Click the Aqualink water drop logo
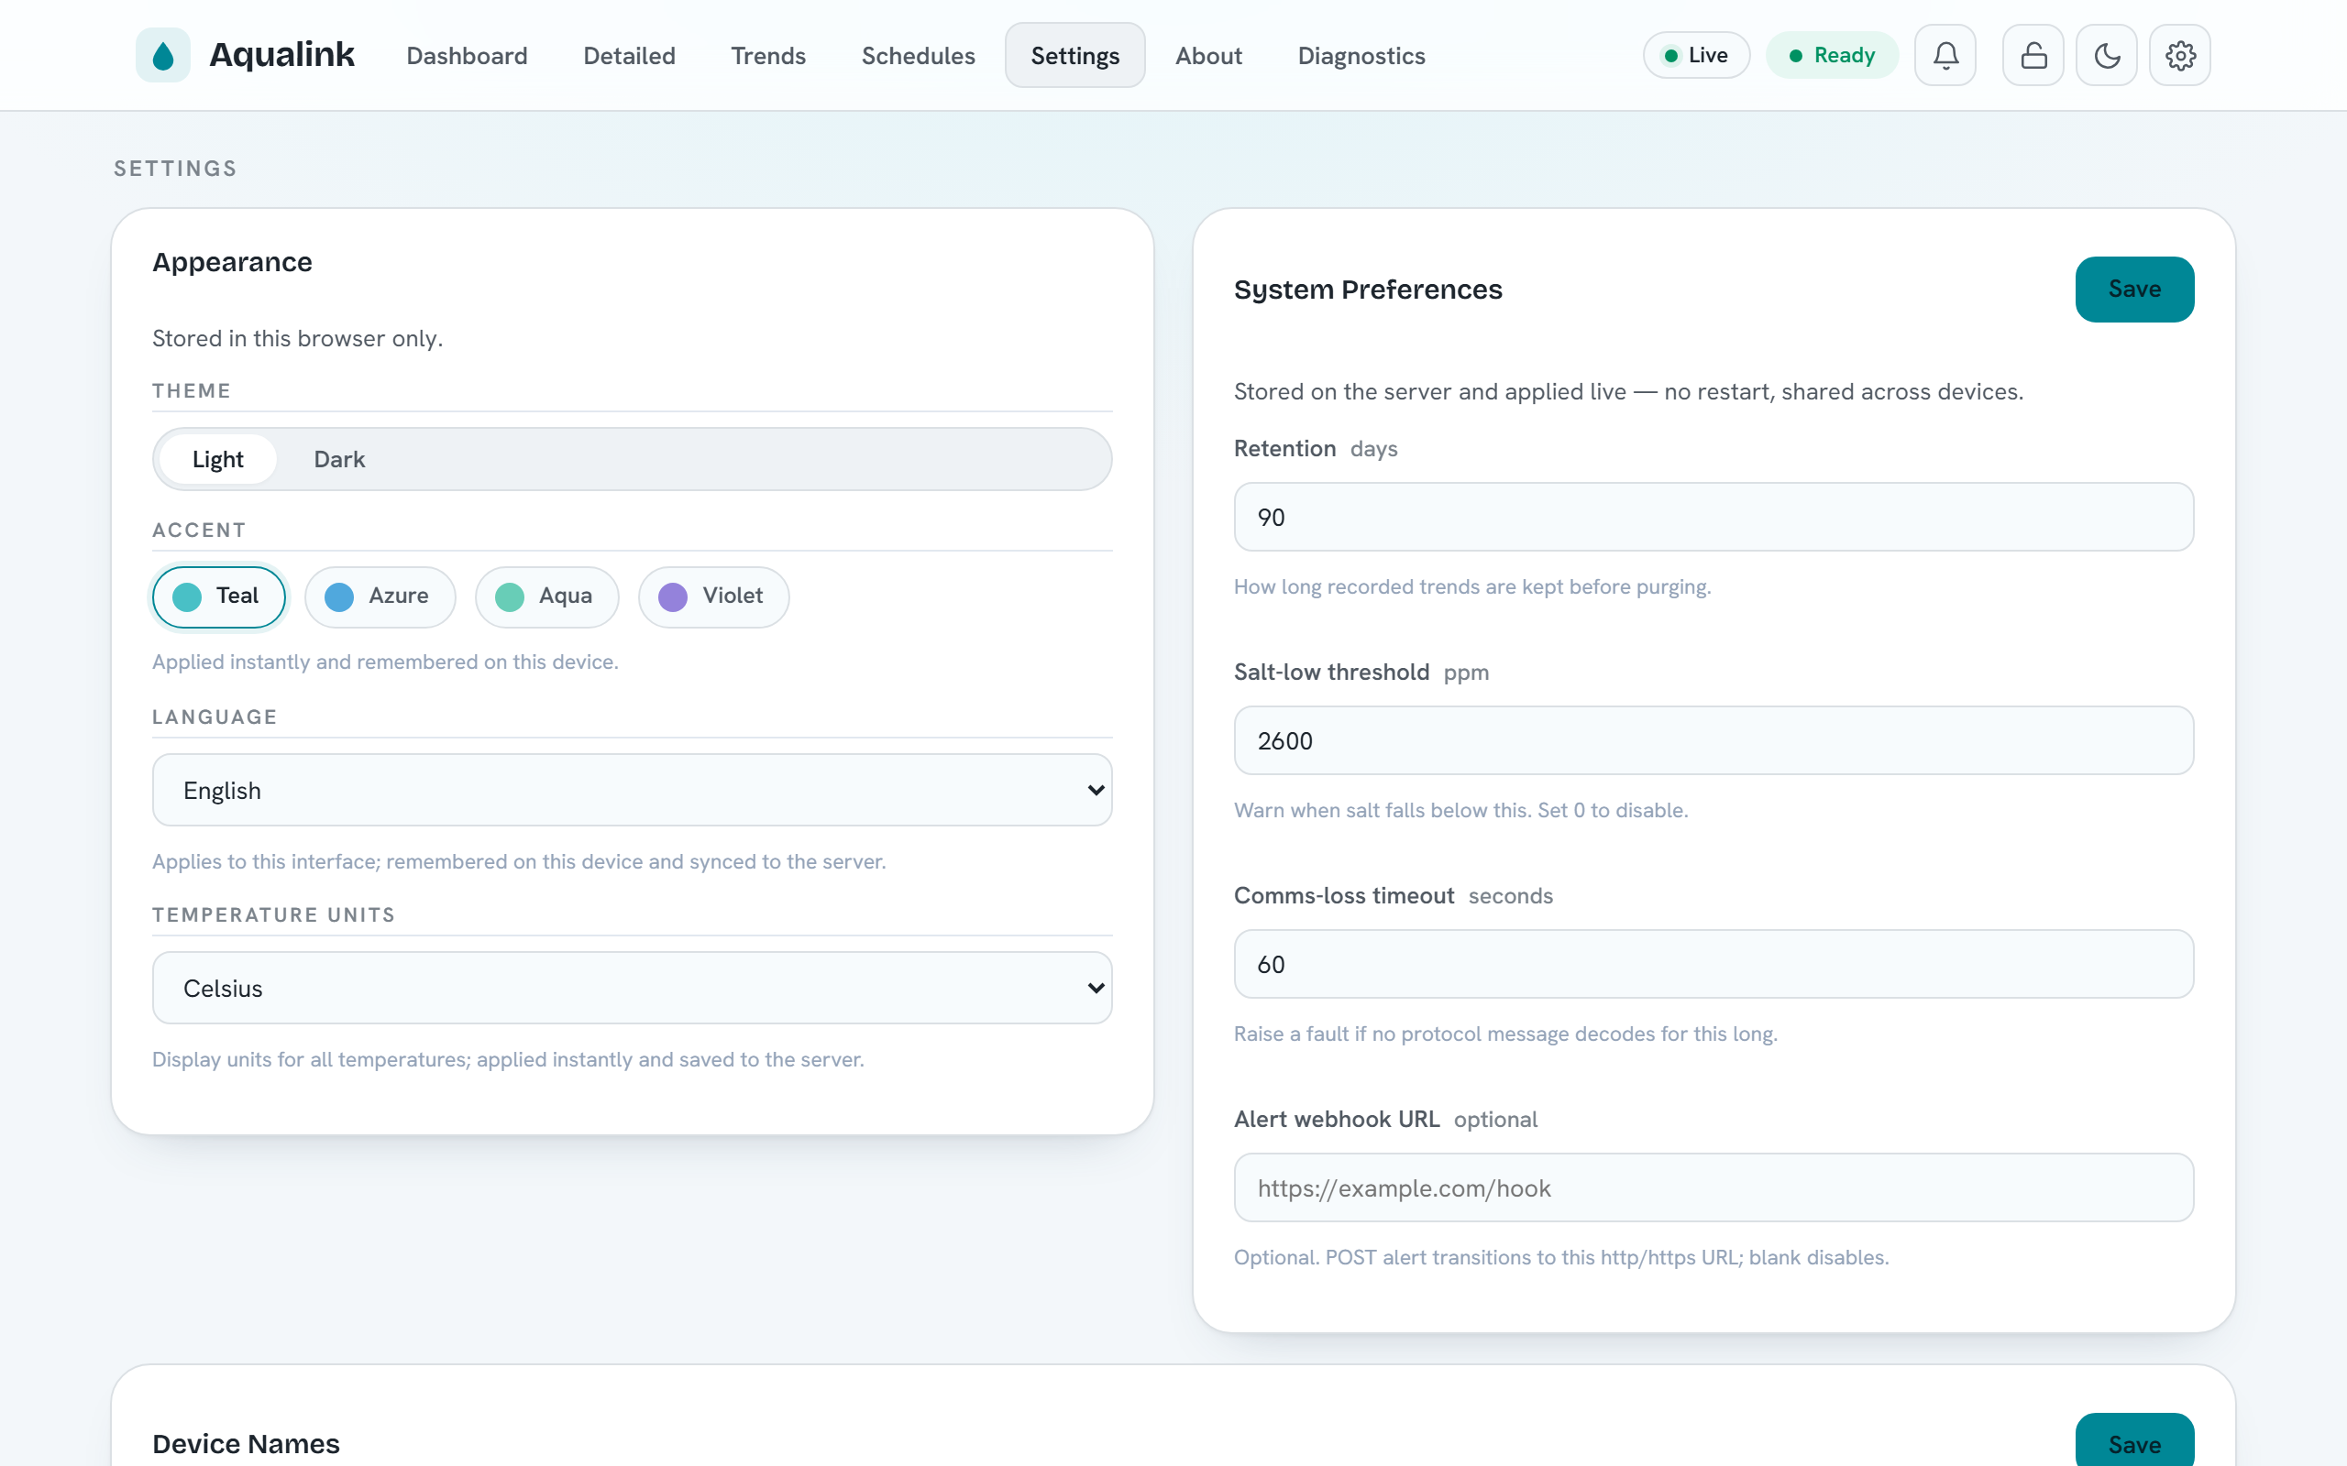2347x1466 pixels. point(163,55)
